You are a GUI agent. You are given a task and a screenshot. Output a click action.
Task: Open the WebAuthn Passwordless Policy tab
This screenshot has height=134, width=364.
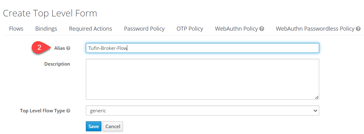[x=315, y=29]
